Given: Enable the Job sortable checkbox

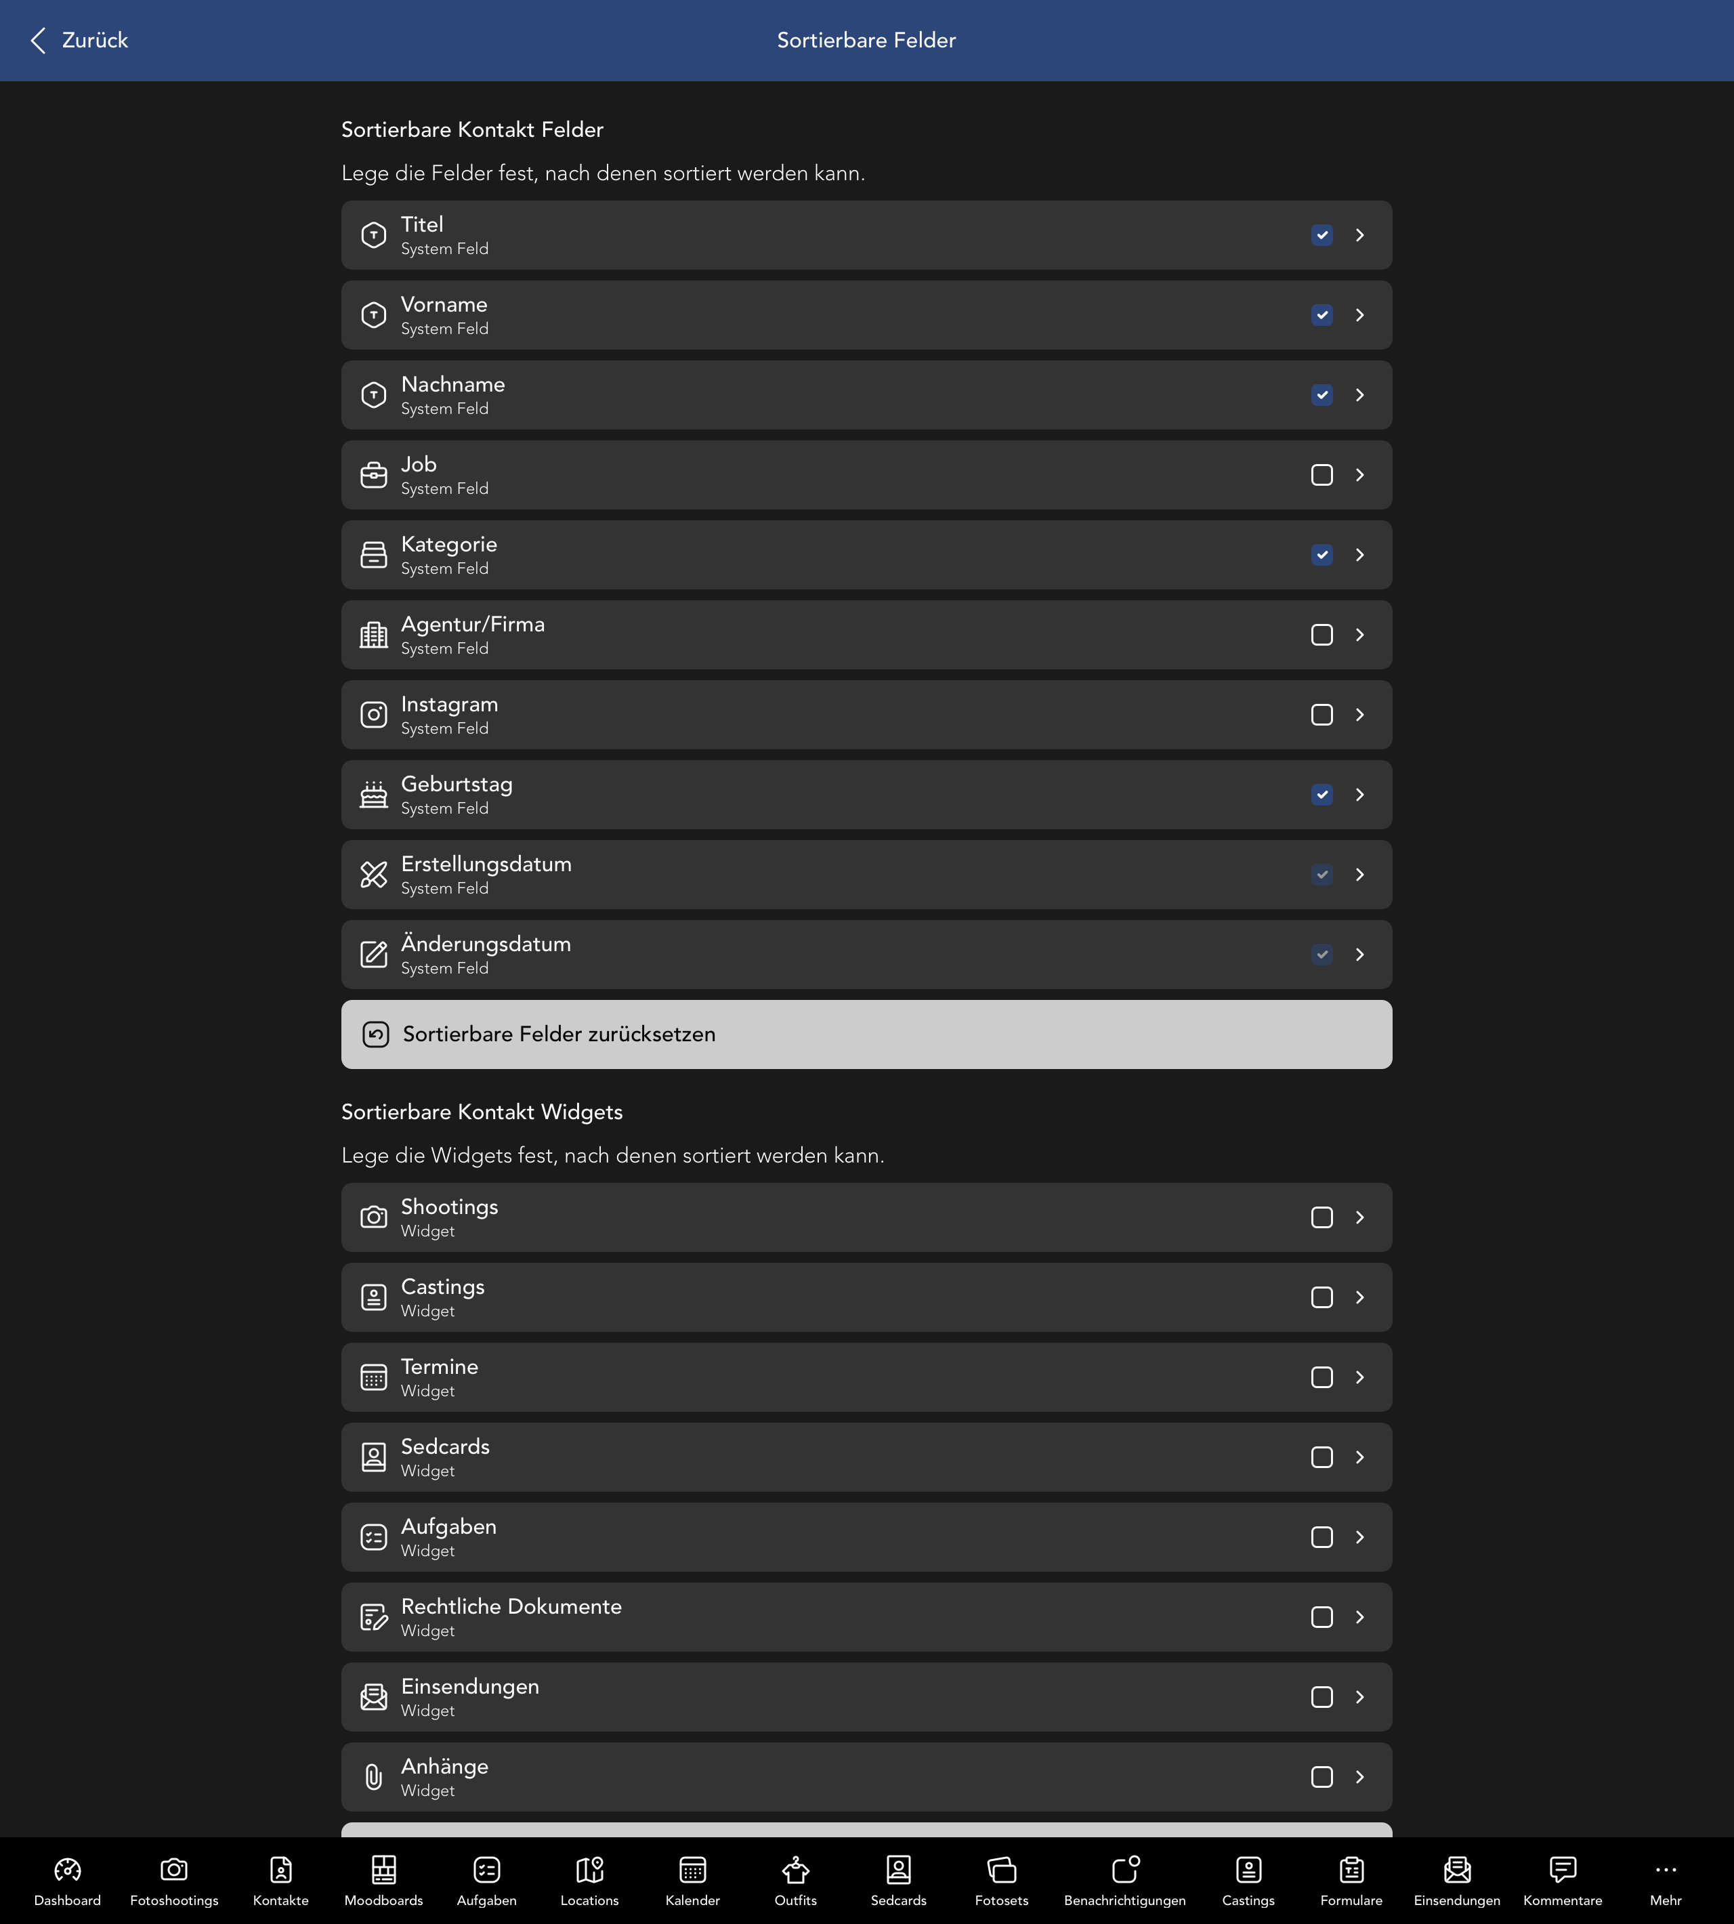Looking at the screenshot, I should coord(1321,475).
